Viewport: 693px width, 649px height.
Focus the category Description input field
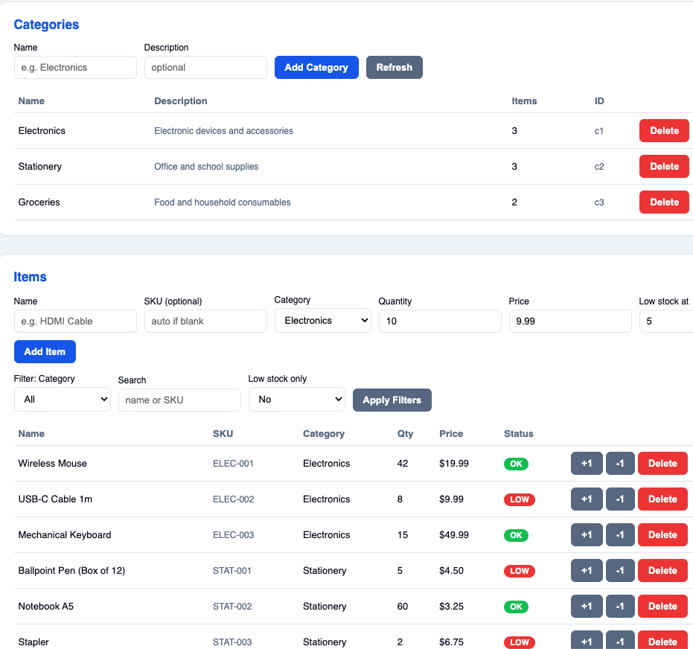(x=205, y=68)
